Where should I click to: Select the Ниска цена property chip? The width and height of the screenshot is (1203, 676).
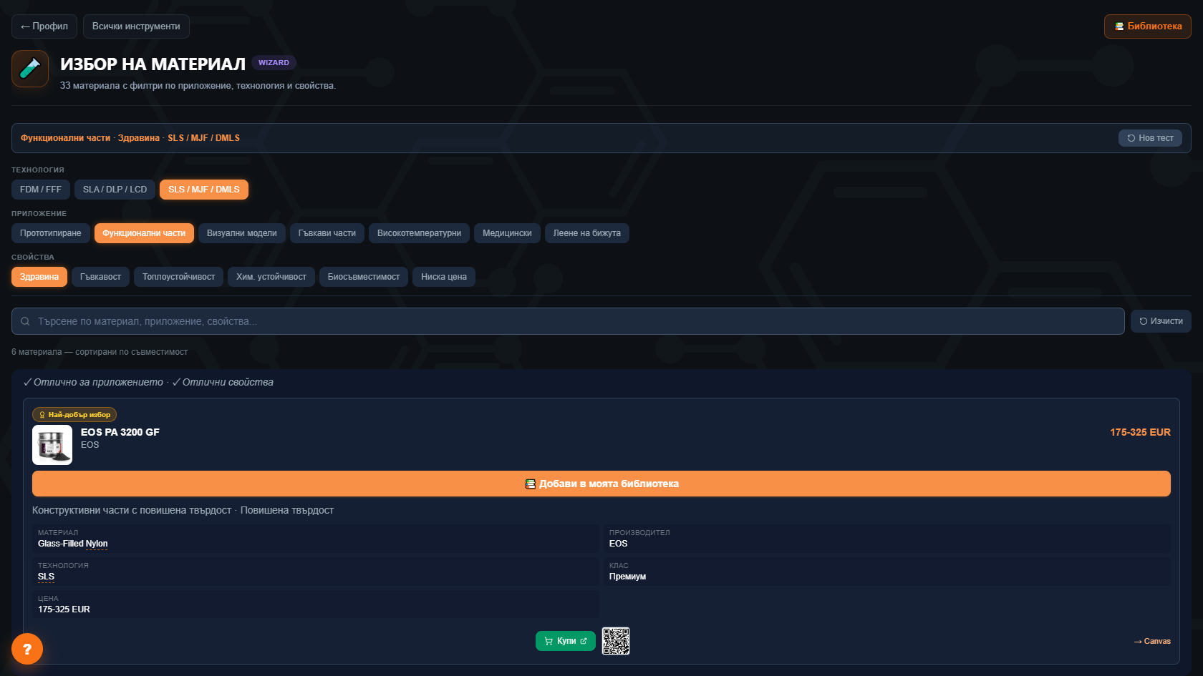[444, 277]
